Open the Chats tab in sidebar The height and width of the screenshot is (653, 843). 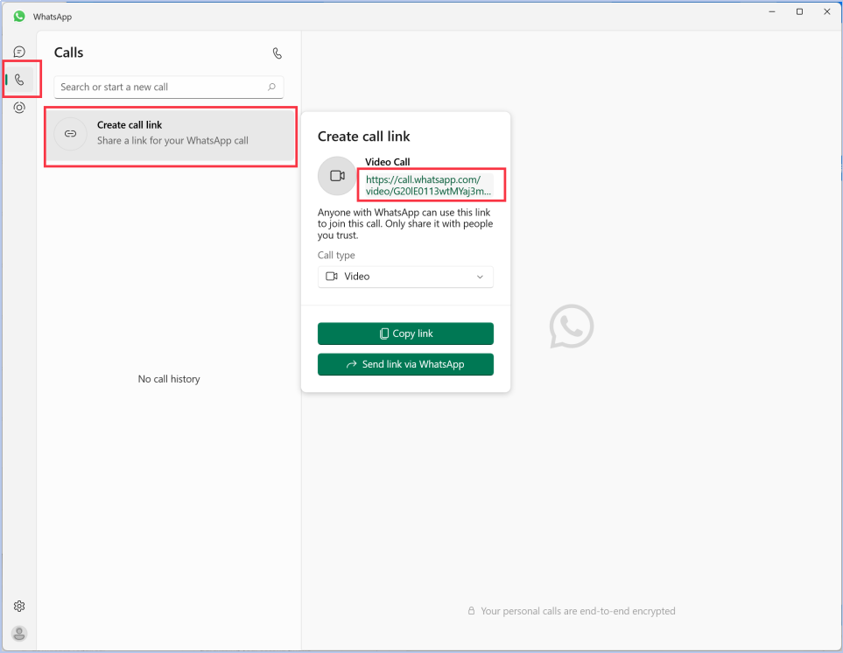[19, 53]
